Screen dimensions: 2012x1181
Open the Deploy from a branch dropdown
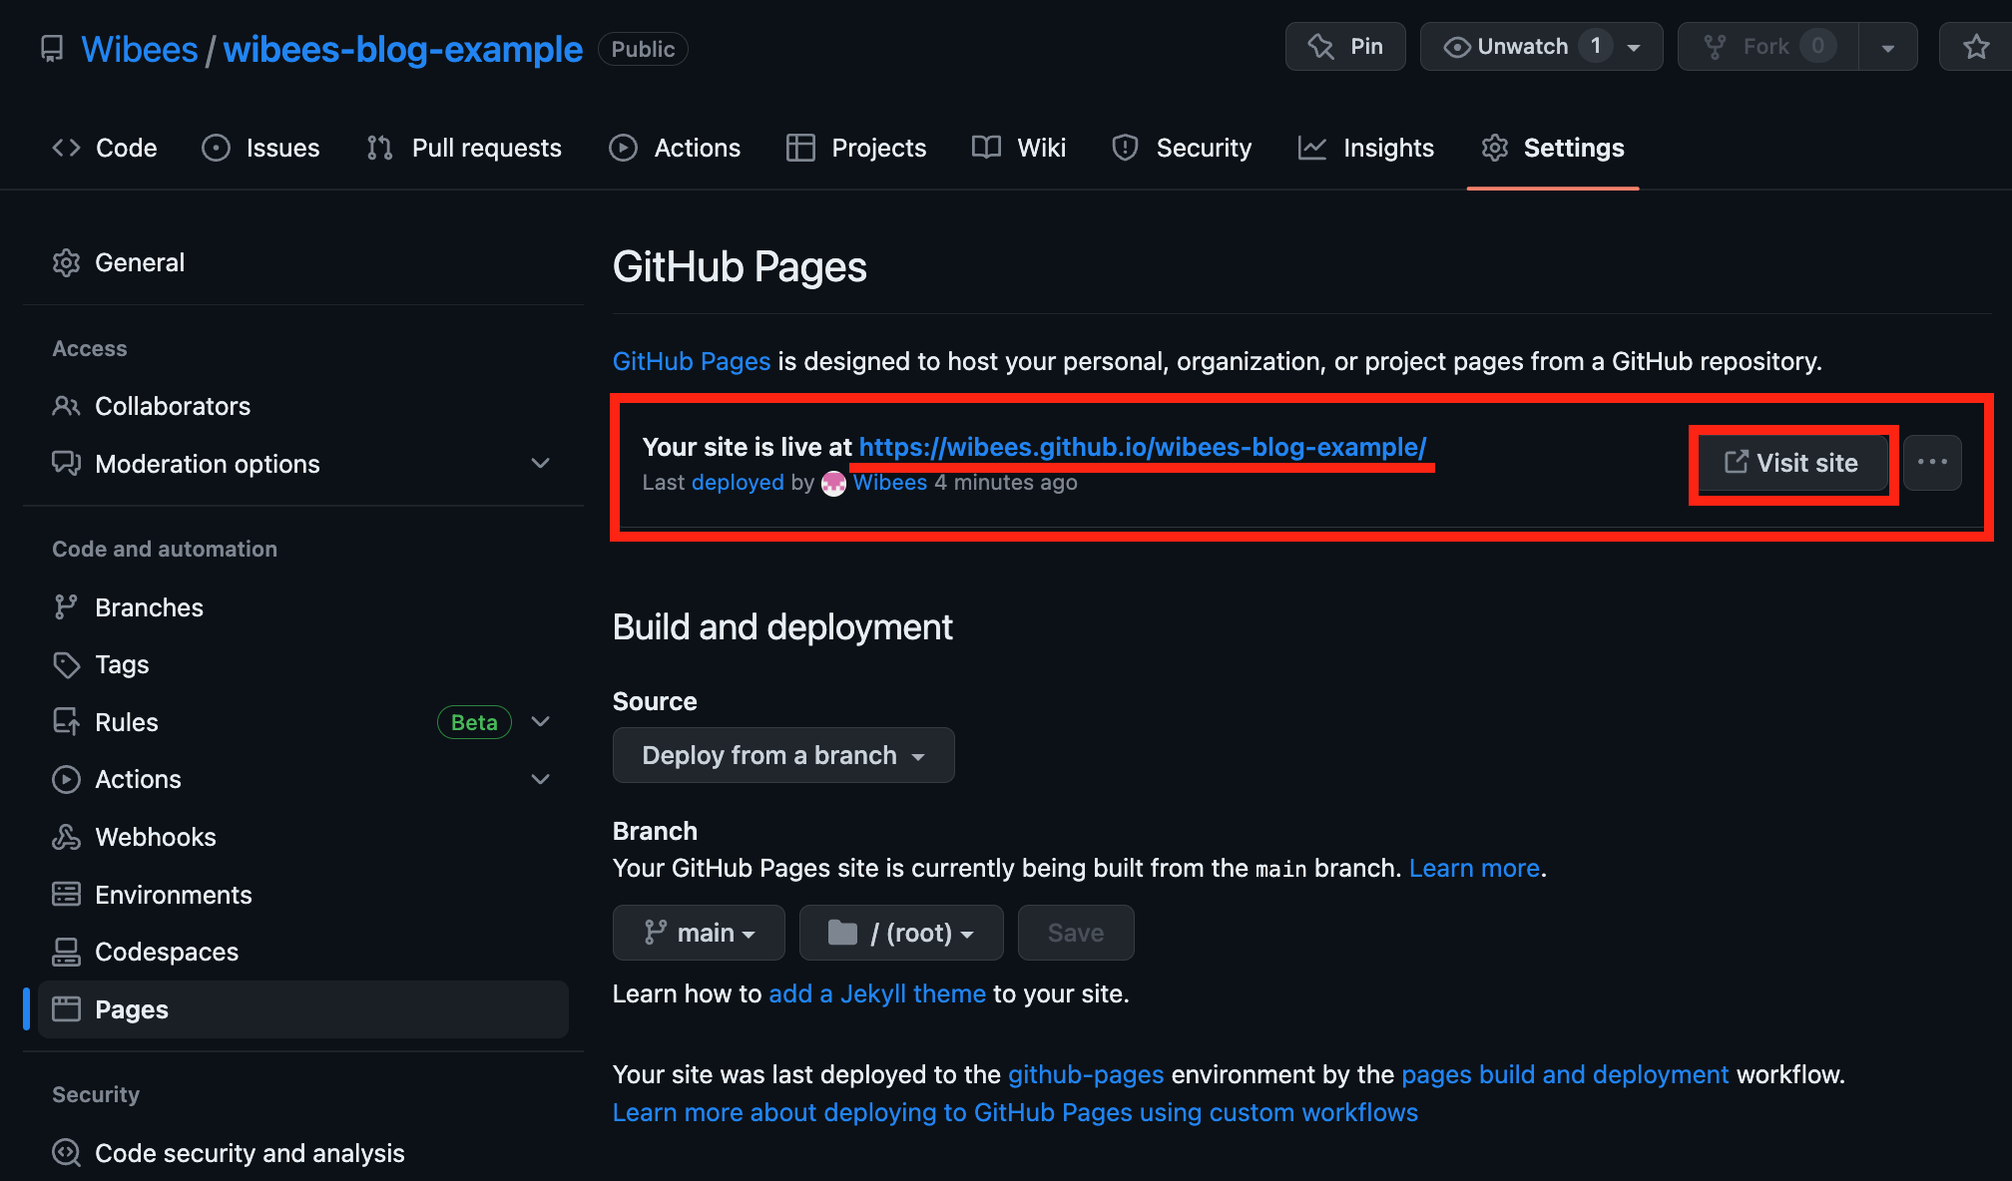coord(783,755)
